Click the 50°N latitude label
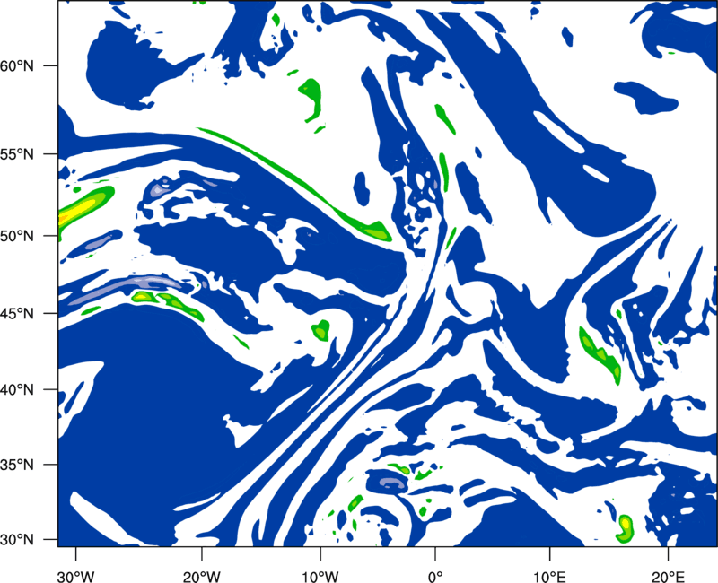Viewport: 718px width, 583px height. pos(17,236)
